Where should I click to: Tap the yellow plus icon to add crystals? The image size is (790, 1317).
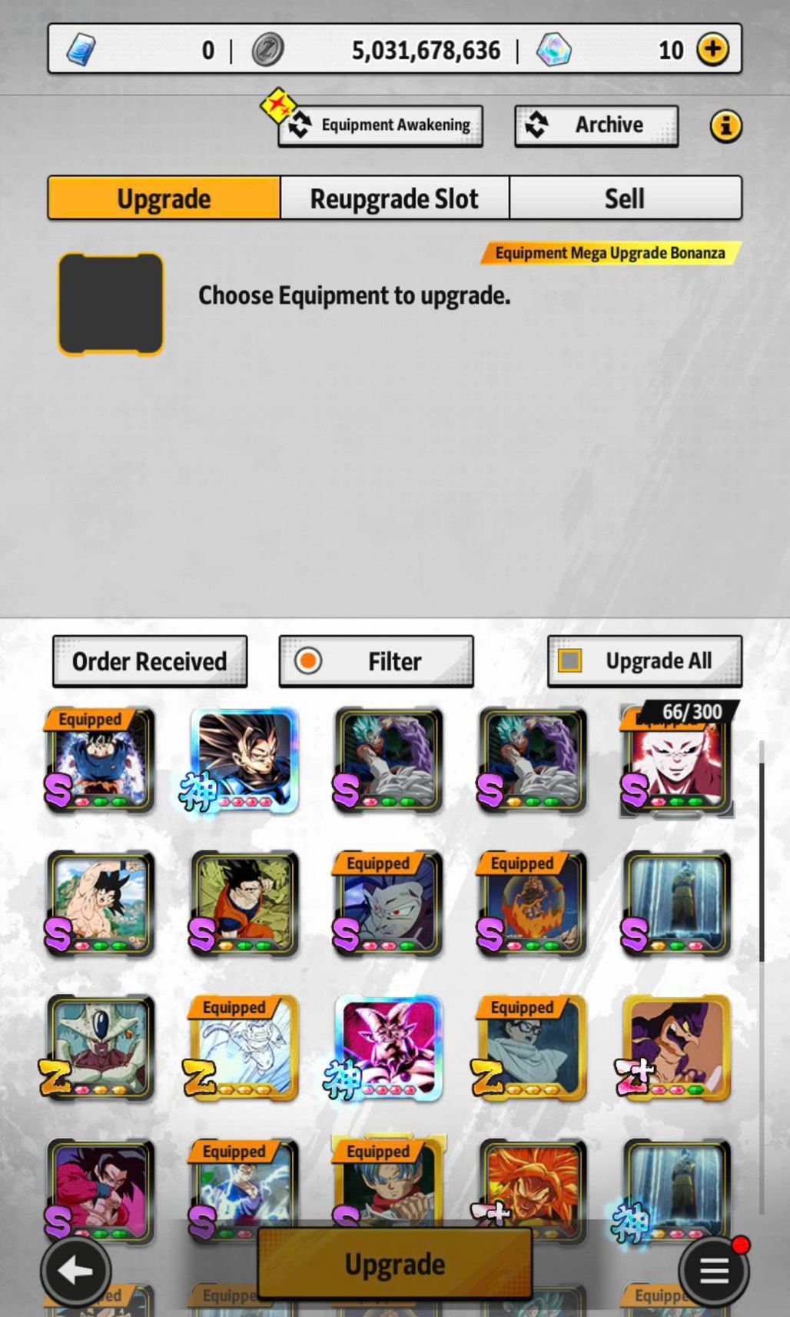click(712, 50)
